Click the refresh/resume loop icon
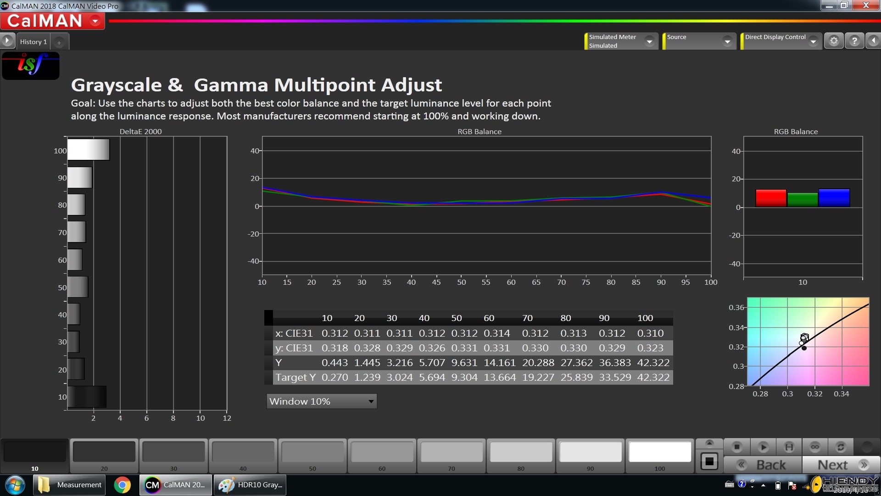881x496 pixels. click(841, 447)
